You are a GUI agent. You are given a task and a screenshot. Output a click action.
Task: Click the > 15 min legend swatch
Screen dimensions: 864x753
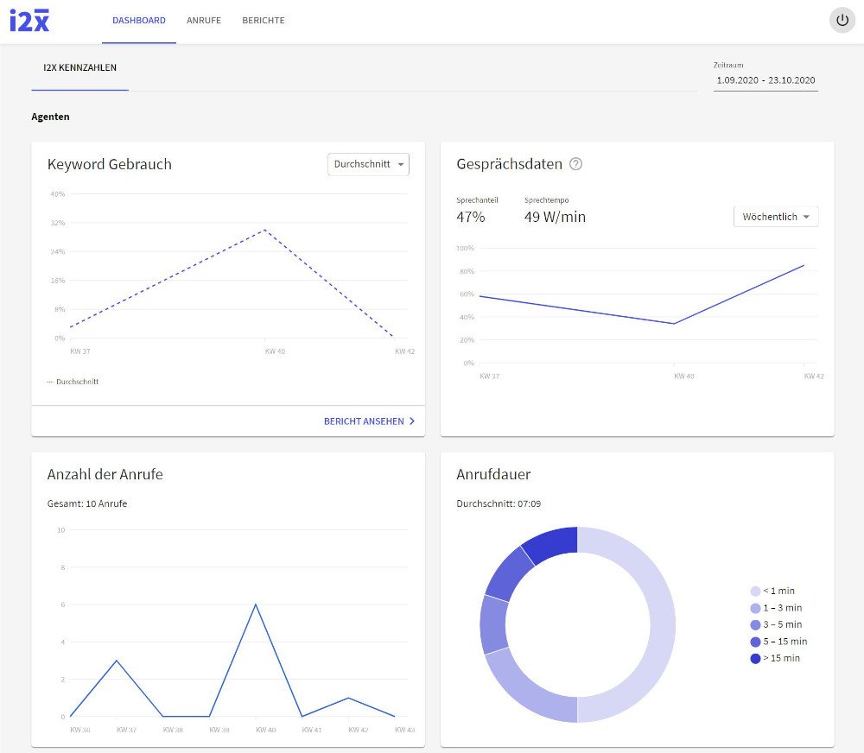[755, 658]
